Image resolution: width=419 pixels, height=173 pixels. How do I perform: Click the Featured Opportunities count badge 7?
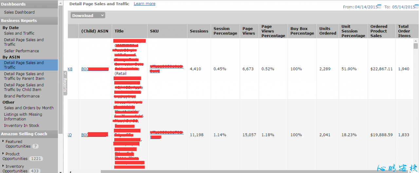[x=35, y=146]
